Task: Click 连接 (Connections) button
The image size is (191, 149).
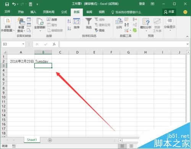Action: click(52, 19)
